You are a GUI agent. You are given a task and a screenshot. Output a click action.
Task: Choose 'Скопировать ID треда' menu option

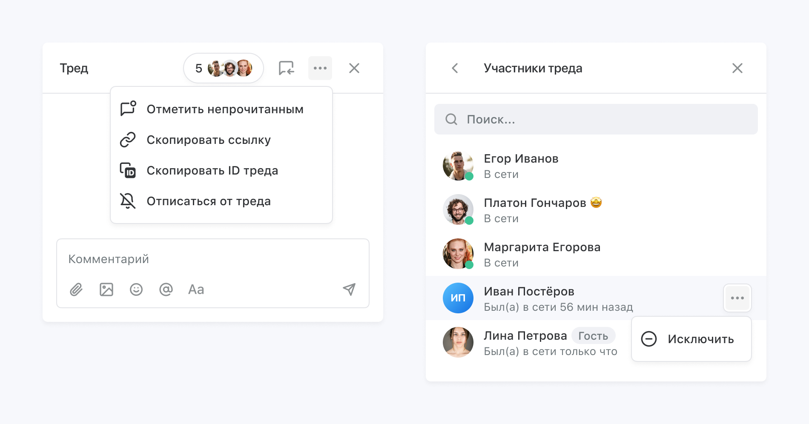click(212, 170)
